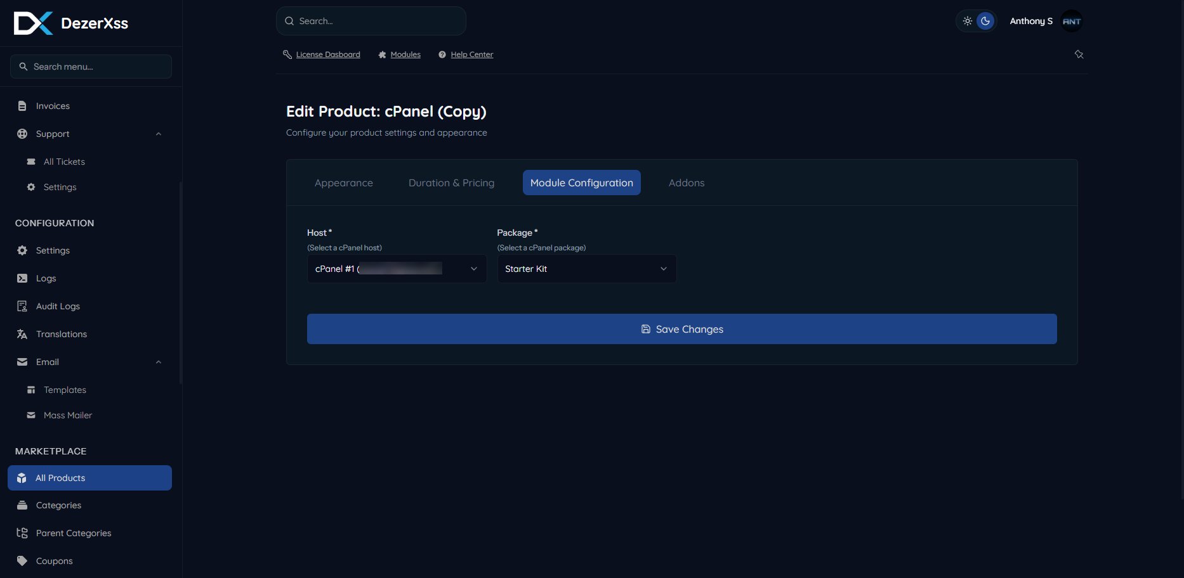The height and width of the screenshot is (578, 1184).
Task: Switch to light mode sun icon
Action: (967, 21)
